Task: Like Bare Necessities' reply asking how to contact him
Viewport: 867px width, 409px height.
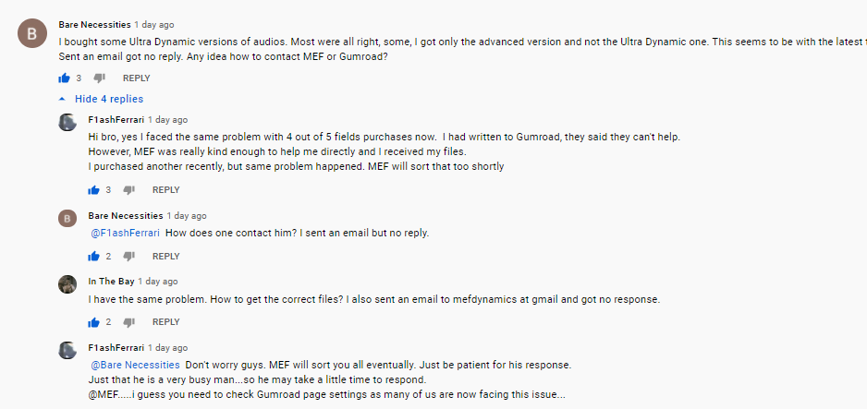Action: [94, 257]
